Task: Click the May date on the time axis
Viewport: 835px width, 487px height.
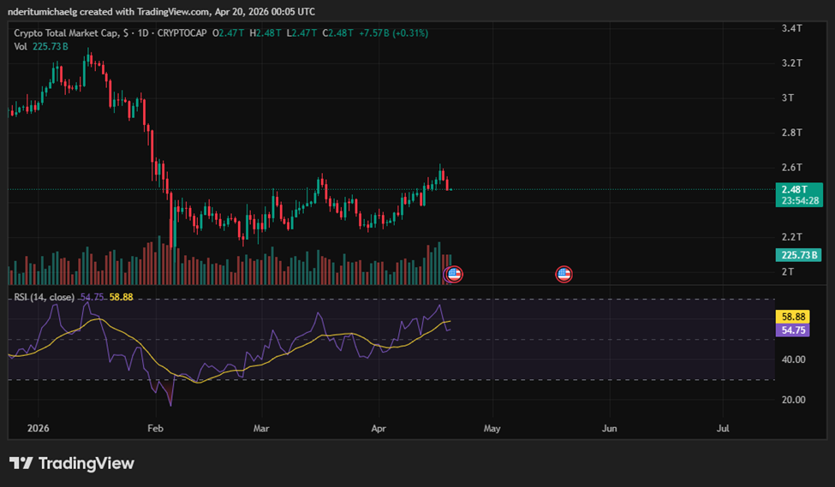Action: [492, 426]
